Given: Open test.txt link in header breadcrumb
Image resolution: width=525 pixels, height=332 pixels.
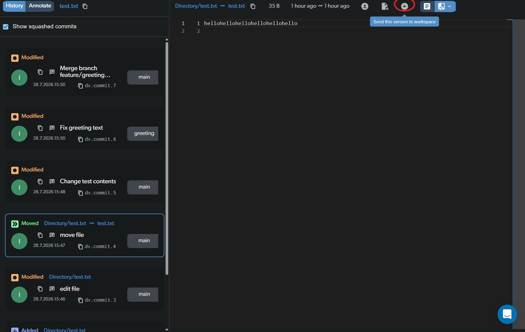Looking at the screenshot, I should click(236, 6).
